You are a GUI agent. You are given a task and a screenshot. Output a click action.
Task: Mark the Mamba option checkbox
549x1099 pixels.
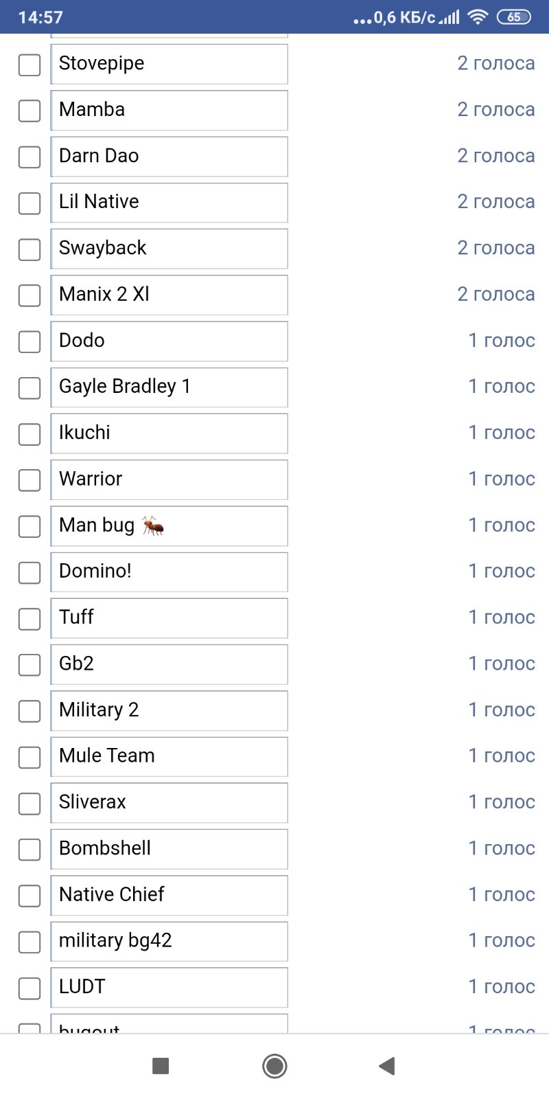tap(30, 111)
